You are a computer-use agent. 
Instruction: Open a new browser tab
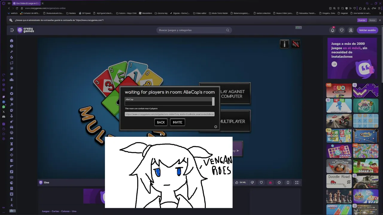[42, 3]
